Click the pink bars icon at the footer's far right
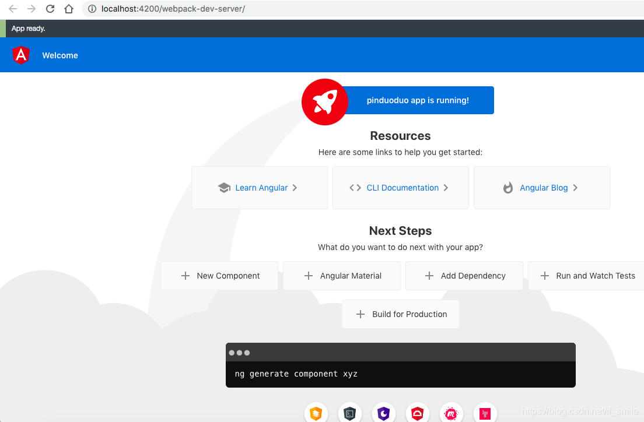This screenshot has height=422, width=644. [x=485, y=414]
